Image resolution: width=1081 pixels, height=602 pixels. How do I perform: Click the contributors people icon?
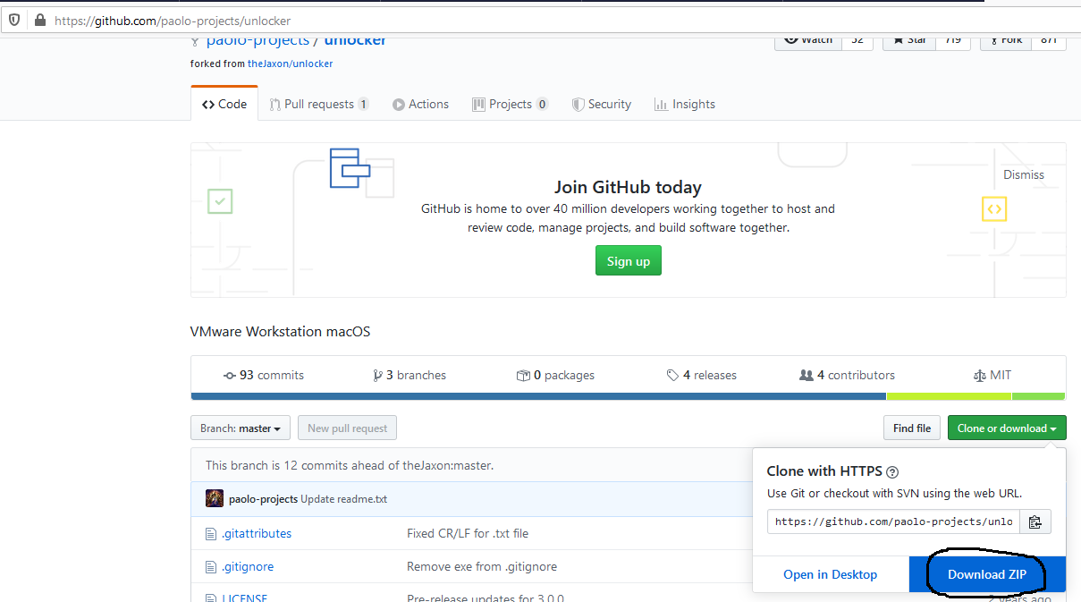pyautogui.click(x=807, y=376)
